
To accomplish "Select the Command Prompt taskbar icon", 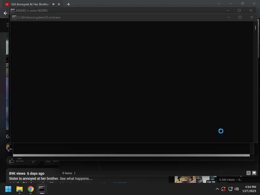I will pyautogui.click(x=42, y=189).
